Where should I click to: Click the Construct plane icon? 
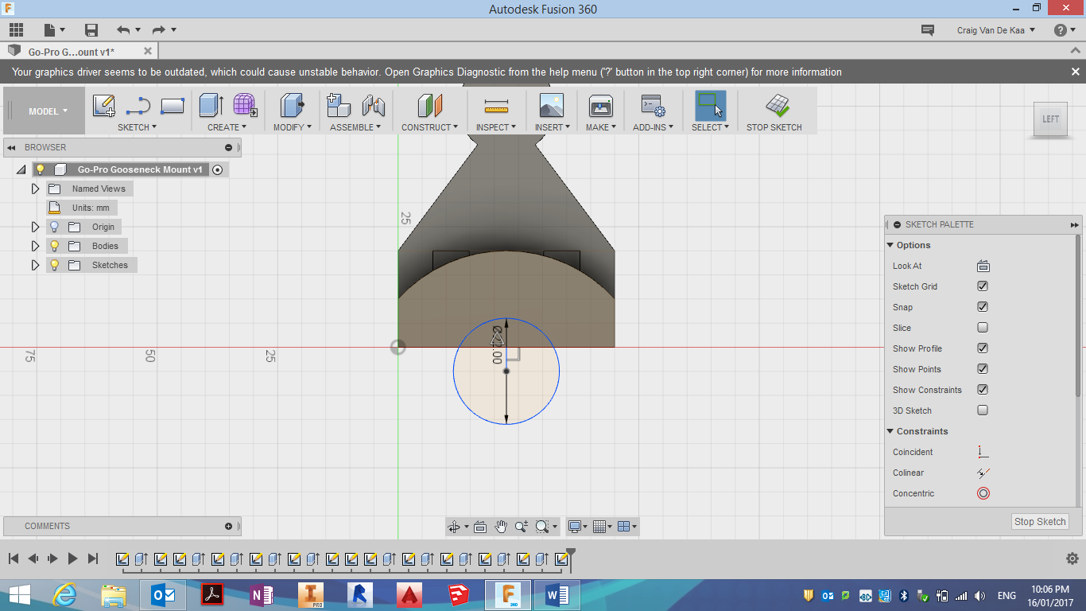tap(429, 106)
